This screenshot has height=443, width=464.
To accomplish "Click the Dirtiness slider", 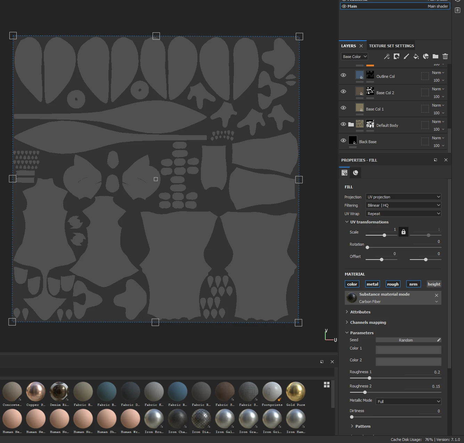I will pyautogui.click(x=395, y=417).
